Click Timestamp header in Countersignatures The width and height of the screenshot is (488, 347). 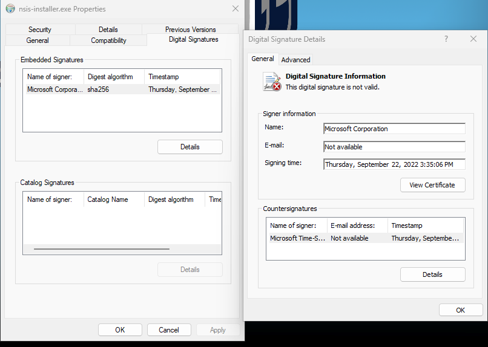(x=426, y=225)
